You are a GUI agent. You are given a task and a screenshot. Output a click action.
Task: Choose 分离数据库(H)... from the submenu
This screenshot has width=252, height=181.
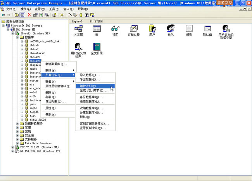[95, 113]
